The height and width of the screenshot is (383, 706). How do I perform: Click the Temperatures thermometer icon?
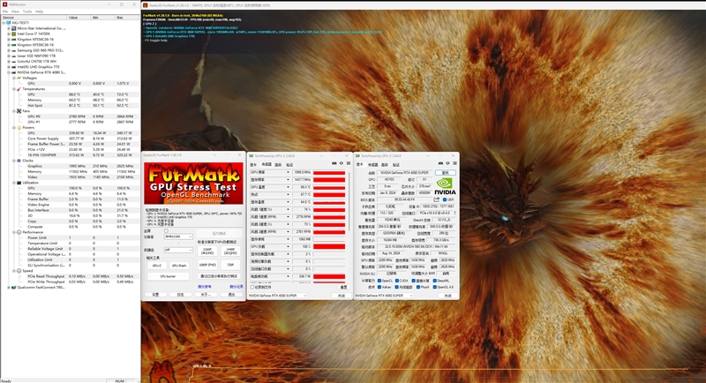coord(19,88)
